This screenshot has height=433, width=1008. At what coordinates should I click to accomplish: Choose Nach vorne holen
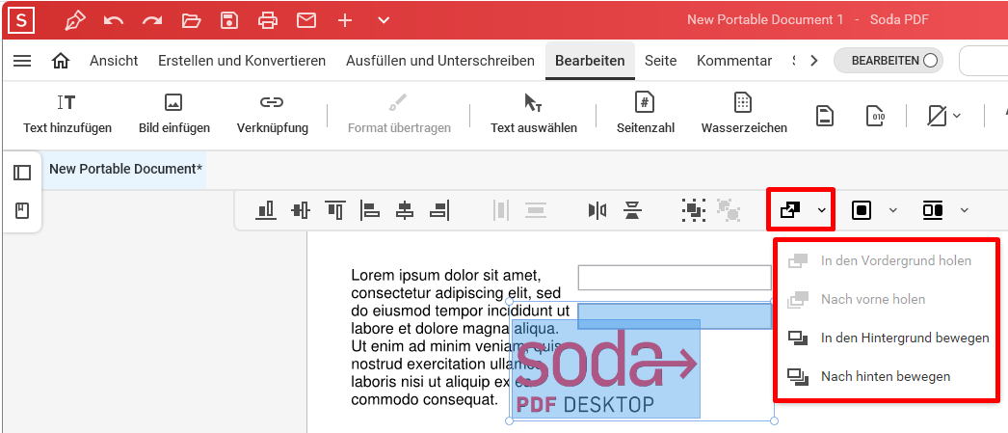[x=888, y=299]
